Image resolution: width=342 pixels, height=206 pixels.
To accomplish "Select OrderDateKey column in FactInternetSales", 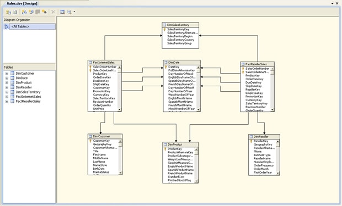I will (102, 77).
